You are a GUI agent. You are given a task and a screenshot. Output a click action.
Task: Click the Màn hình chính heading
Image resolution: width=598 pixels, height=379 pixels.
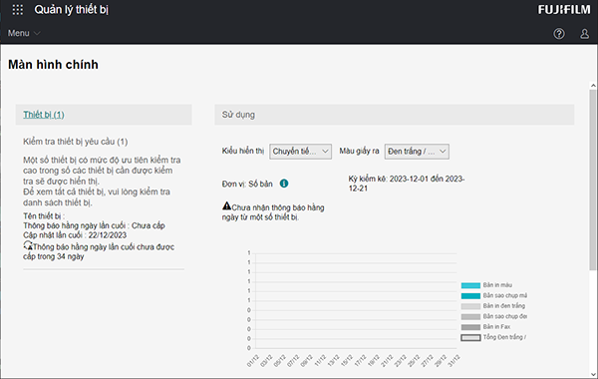click(x=53, y=65)
